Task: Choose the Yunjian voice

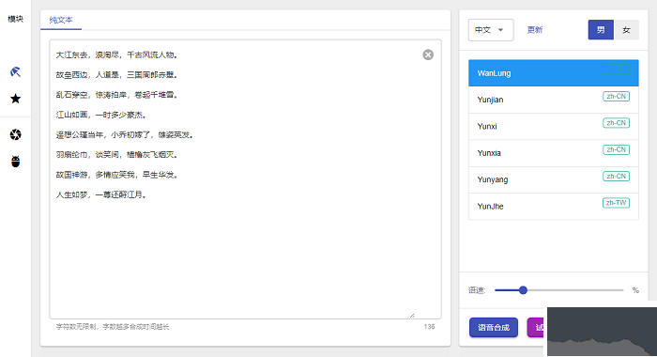Action: pos(554,100)
